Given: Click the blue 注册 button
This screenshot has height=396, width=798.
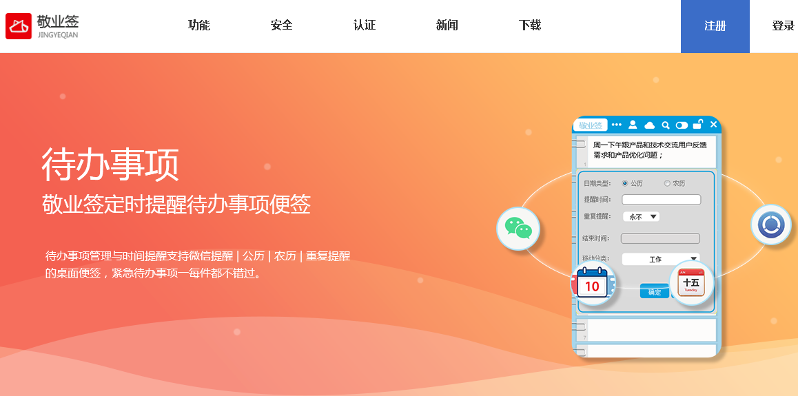Looking at the screenshot, I should (715, 26).
